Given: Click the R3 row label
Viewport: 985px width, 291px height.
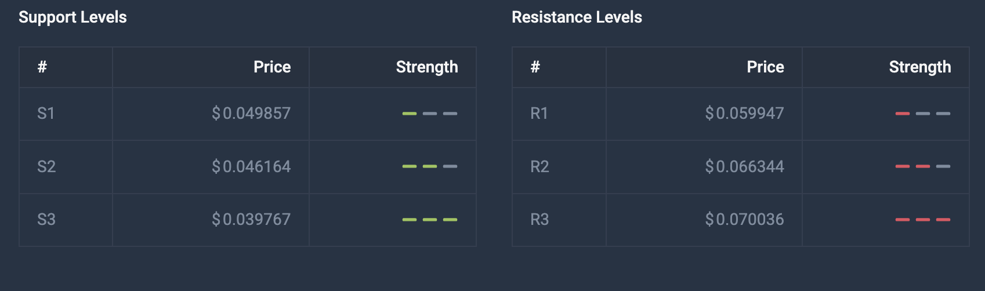Looking at the screenshot, I should 539,219.
